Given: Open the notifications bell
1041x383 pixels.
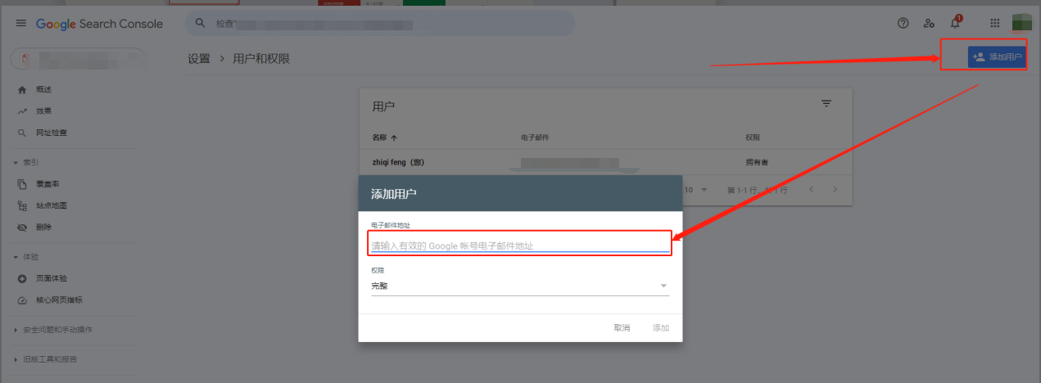Looking at the screenshot, I should (x=954, y=24).
